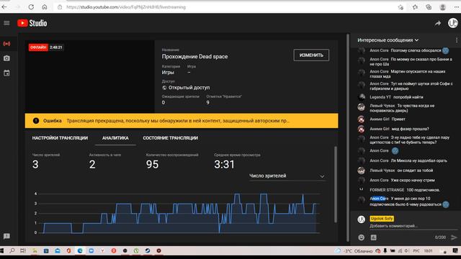Image resolution: width=461 pixels, height=259 pixels.
Task: Switch to the Настройки трансляции tab
Action: (60, 138)
